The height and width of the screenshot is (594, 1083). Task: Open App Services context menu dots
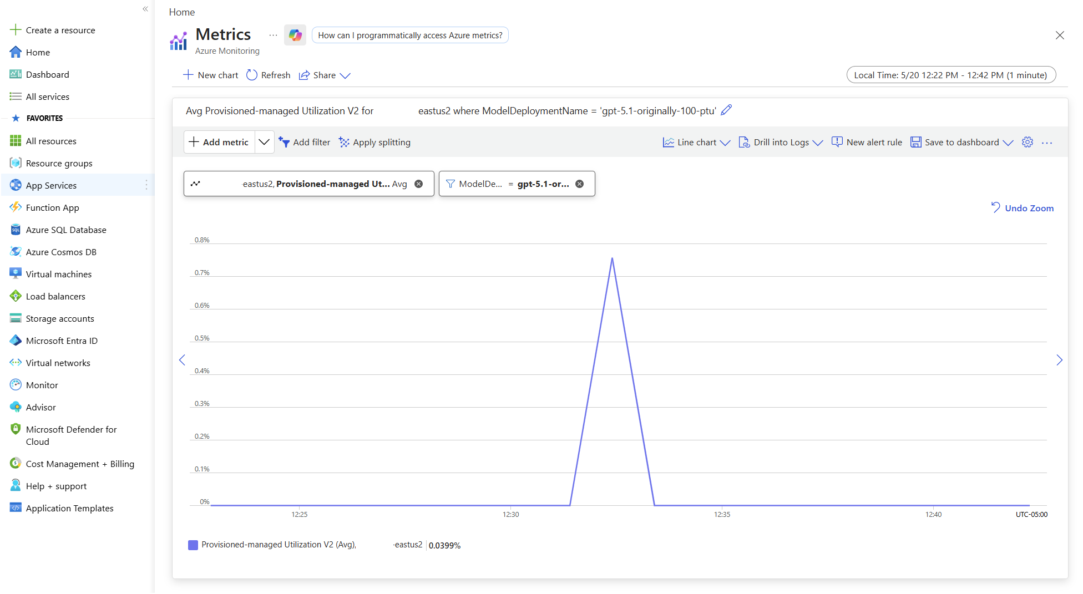pos(146,185)
